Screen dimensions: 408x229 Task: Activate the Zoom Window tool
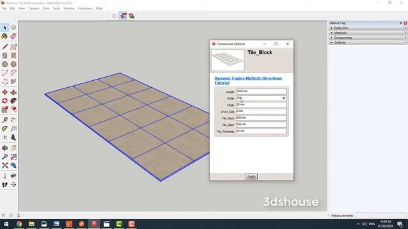click(13, 156)
